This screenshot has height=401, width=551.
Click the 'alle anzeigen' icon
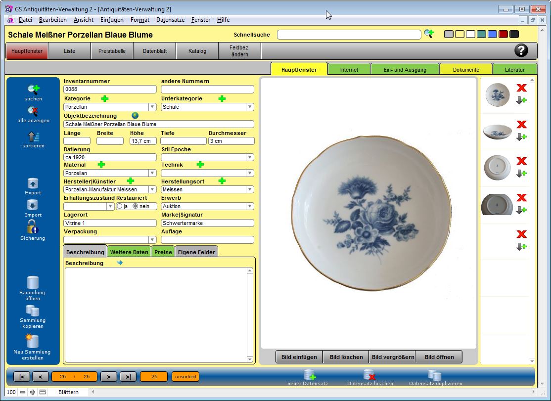(x=33, y=112)
